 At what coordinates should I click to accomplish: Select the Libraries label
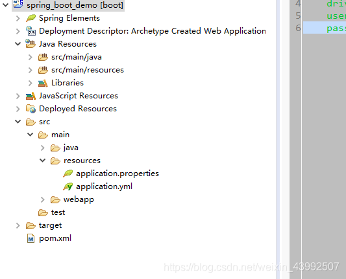tap(68, 83)
